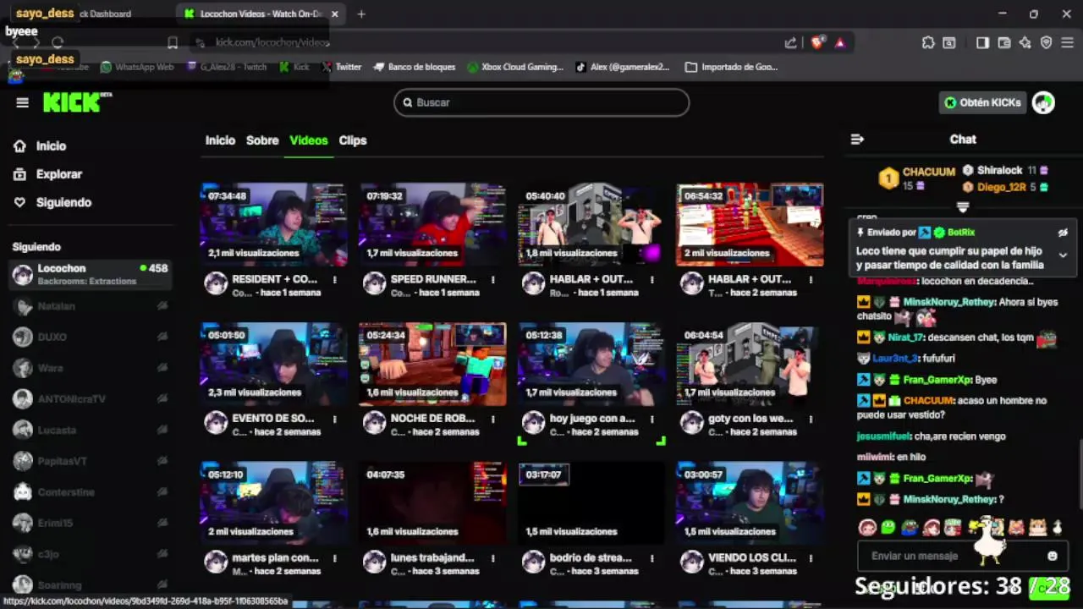The height and width of the screenshot is (609, 1083).
Task: Open Brave VPN shield icon
Action: pyautogui.click(x=1046, y=42)
